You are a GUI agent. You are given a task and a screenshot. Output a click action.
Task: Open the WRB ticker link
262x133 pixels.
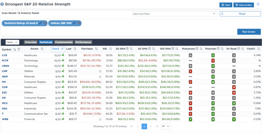point(5,119)
